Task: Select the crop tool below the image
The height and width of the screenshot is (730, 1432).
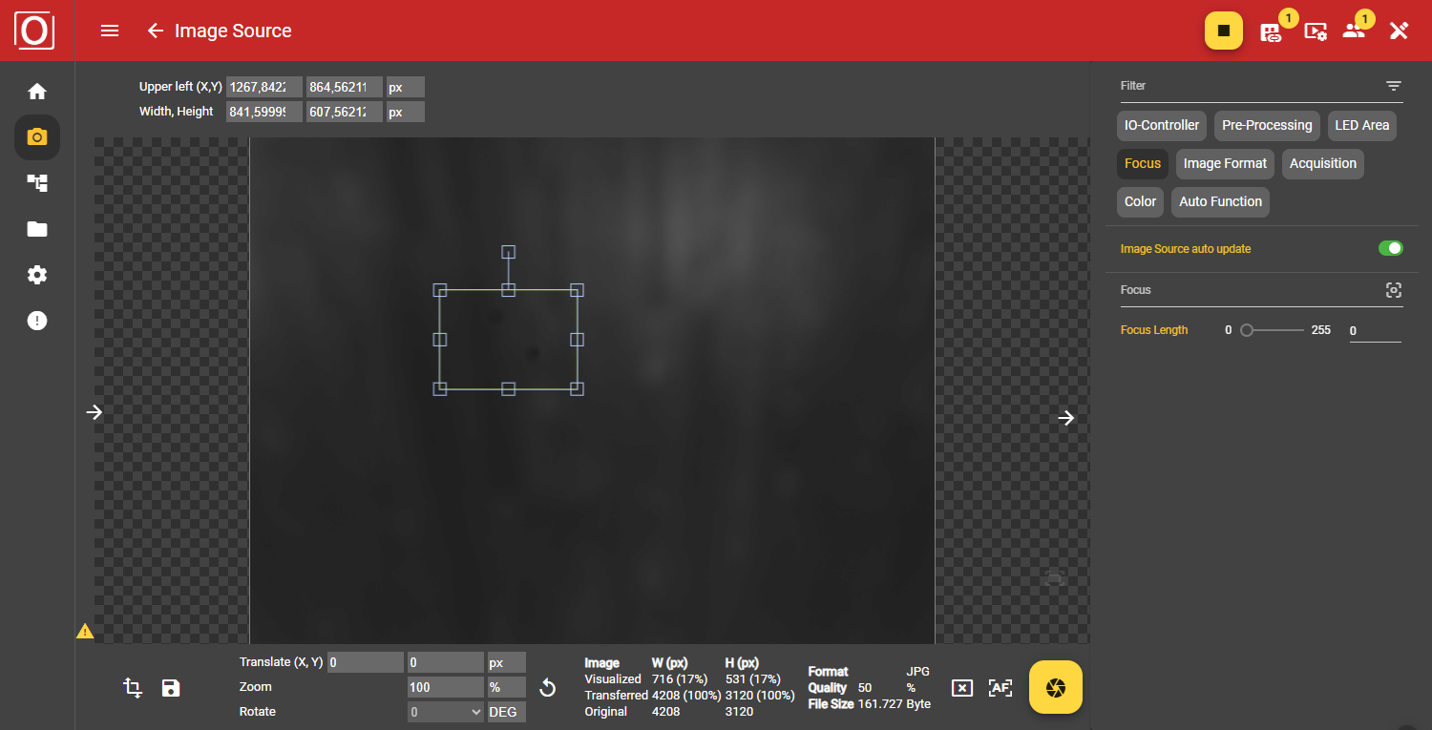Action: [x=133, y=687]
